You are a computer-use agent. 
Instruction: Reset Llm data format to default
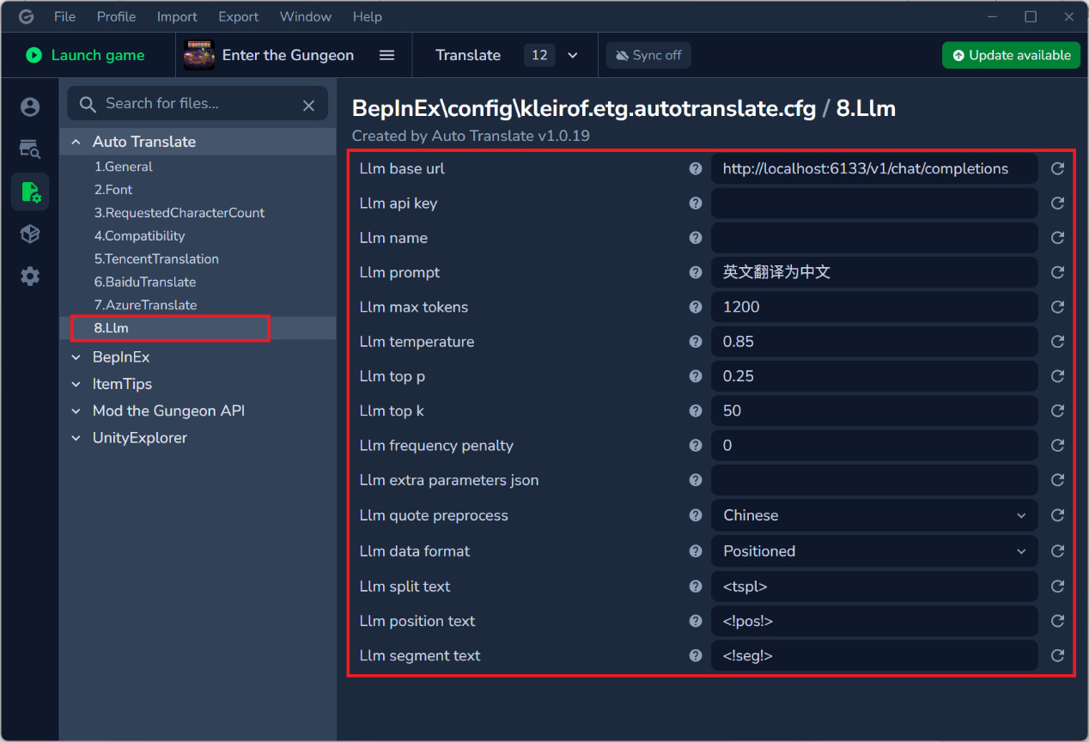pyautogui.click(x=1057, y=550)
